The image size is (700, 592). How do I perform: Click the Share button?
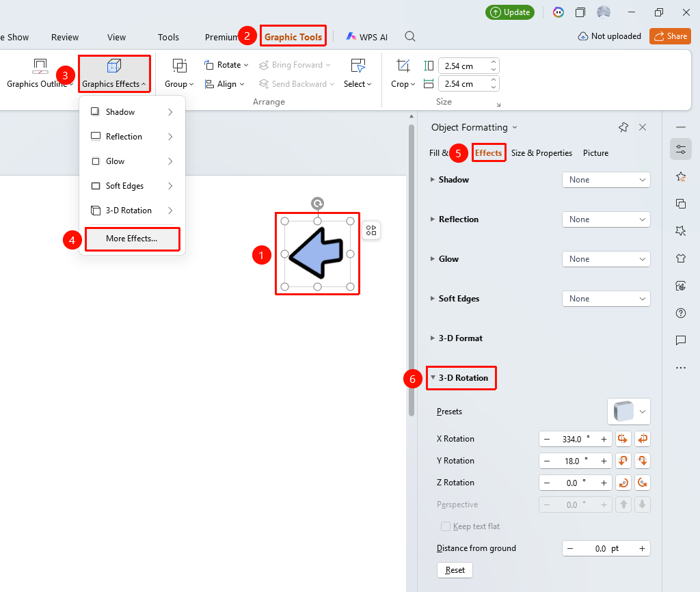[670, 36]
